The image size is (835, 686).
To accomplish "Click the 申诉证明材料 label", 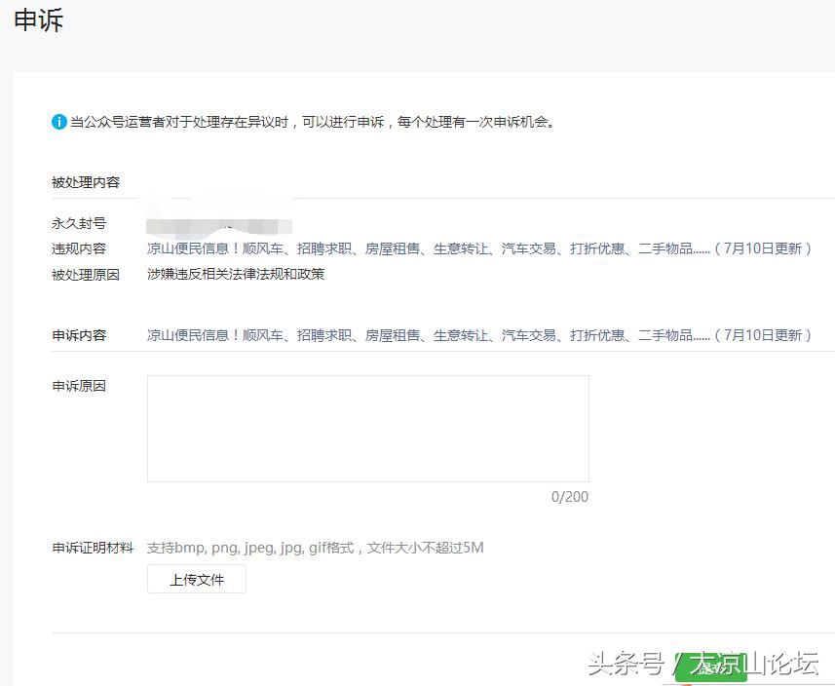I will click(92, 548).
